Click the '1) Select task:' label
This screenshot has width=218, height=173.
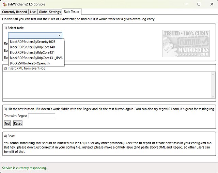pos(14,28)
